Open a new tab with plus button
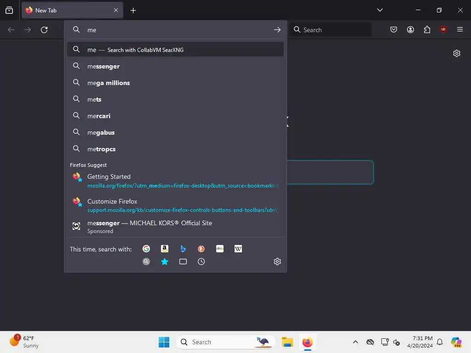The height and width of the screenshot is (353, 471). coord(133,11)
